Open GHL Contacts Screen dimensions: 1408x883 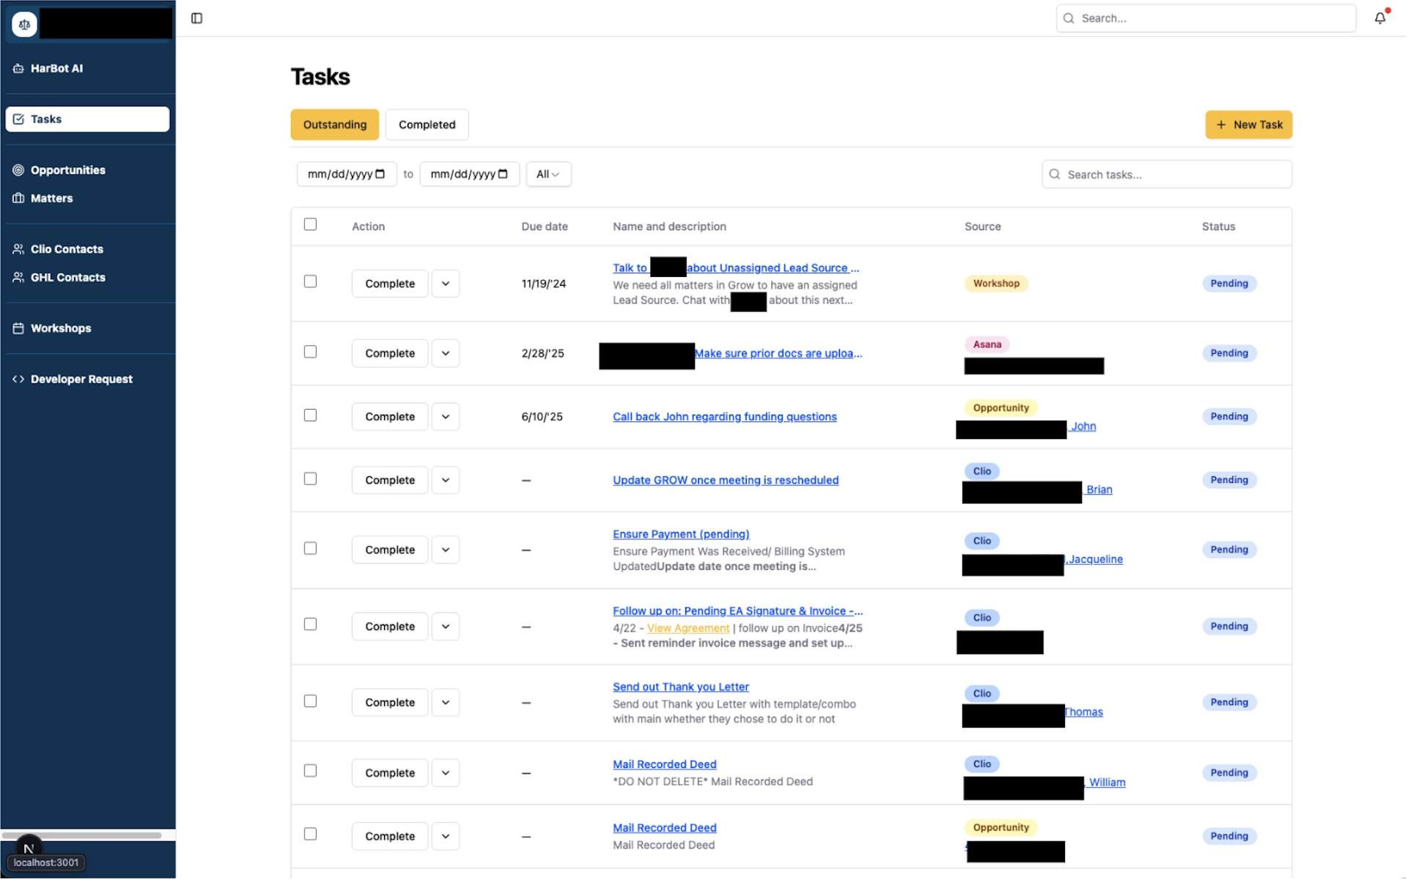[x=67, y=277]
